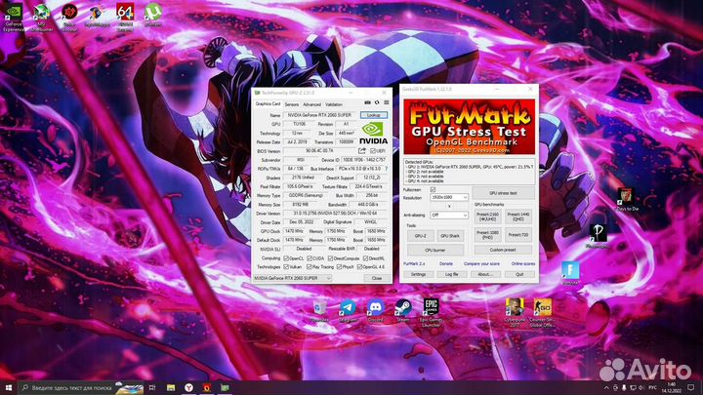This screenshot has width=703, height=395.
Task: Click FurMark Quit button
Action: coord(519,274)
